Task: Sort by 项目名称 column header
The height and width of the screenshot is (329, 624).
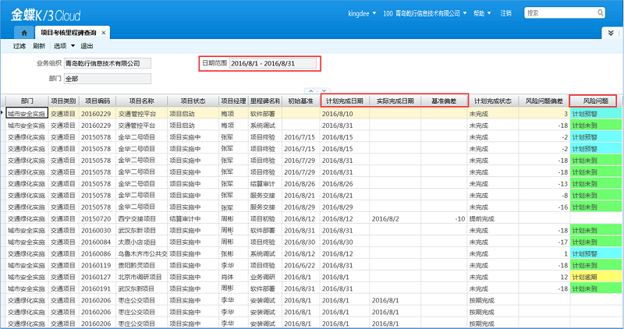Action: point(142,101)
